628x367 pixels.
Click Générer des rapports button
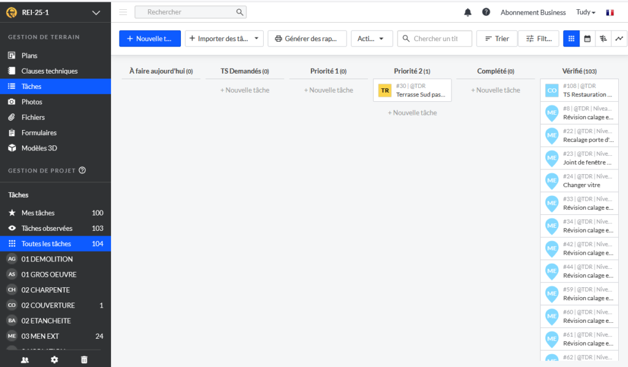pyautogui.click(x=307, y=39)
